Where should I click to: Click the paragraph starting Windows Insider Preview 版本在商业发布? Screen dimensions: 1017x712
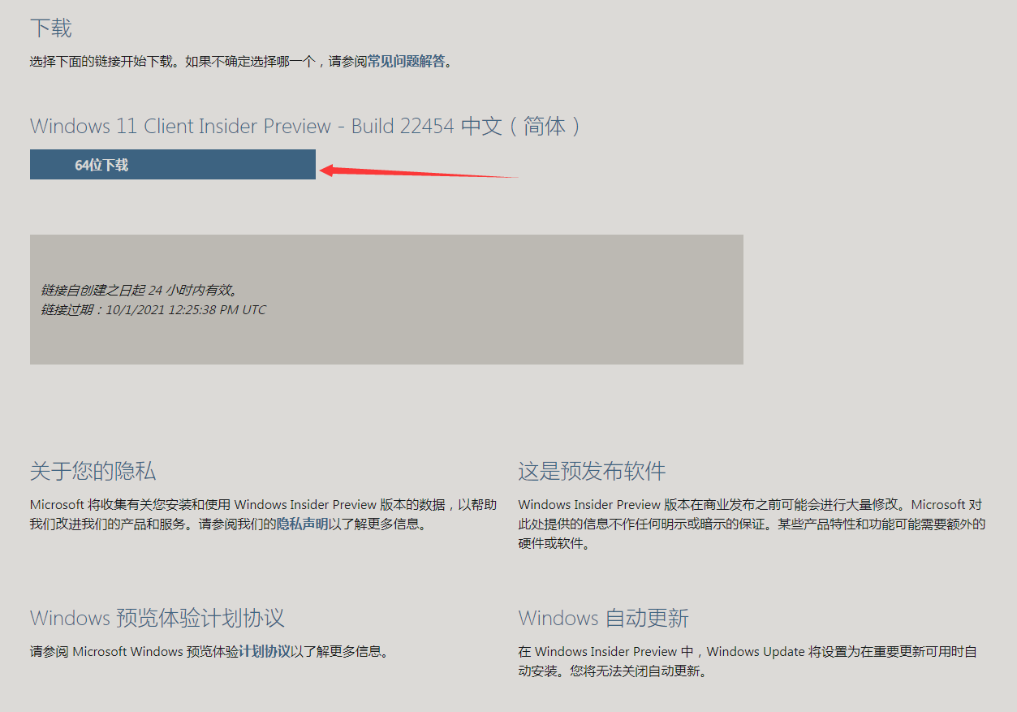coord(752,524)
